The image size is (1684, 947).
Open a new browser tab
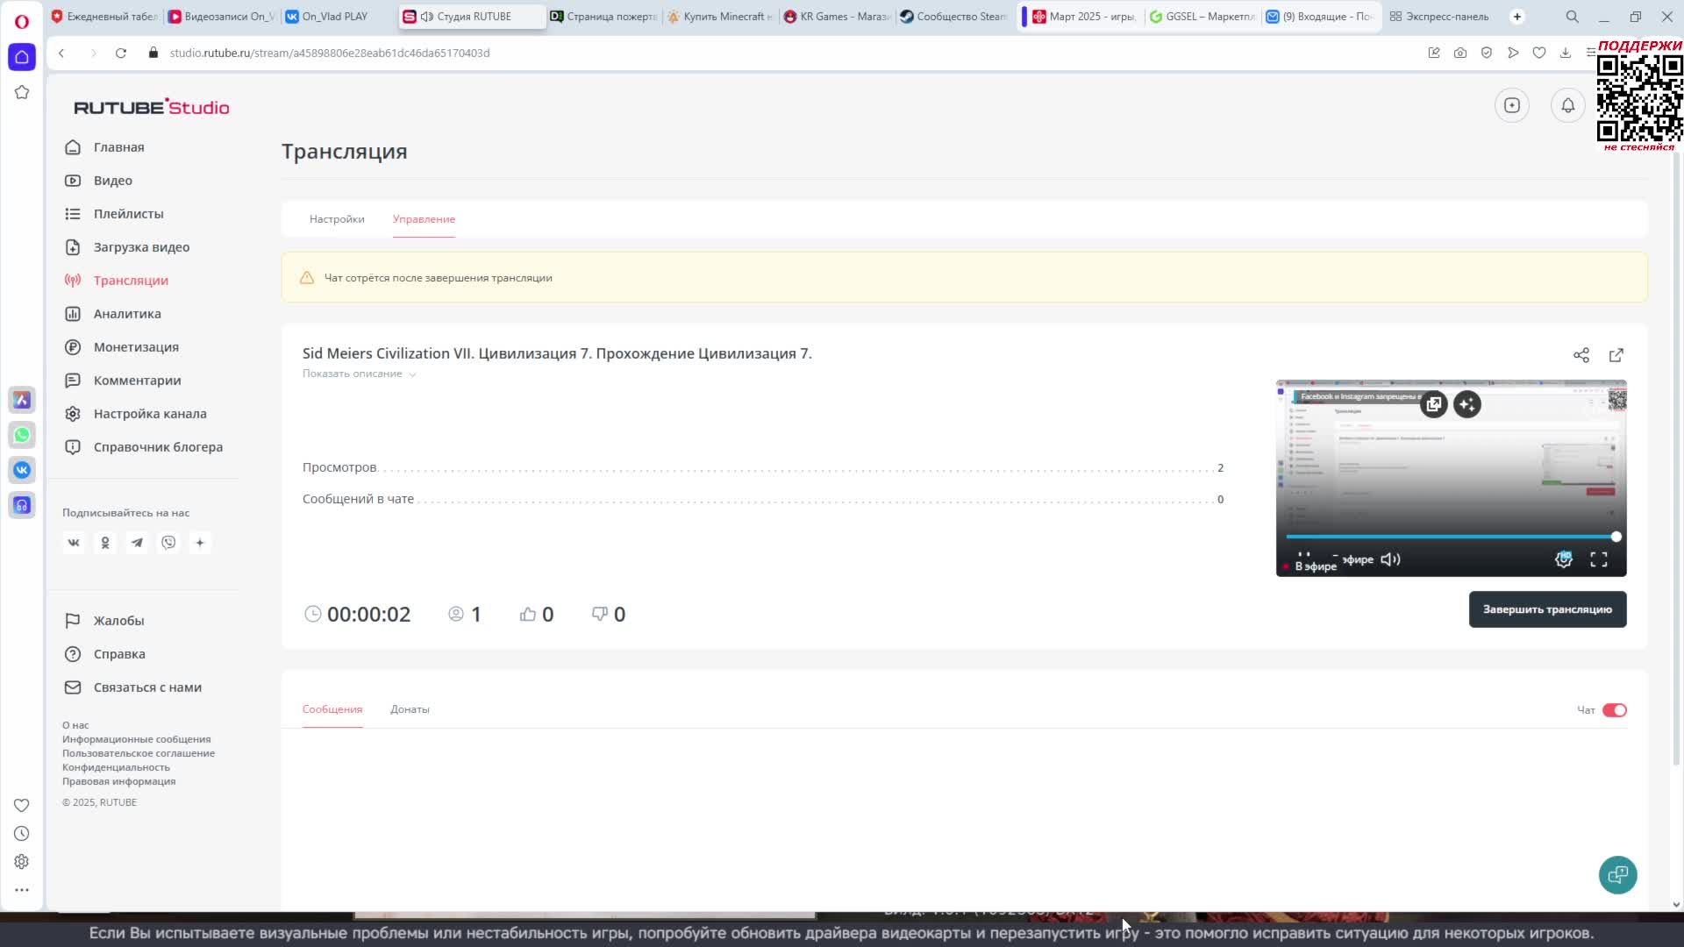pos(1517,17)
